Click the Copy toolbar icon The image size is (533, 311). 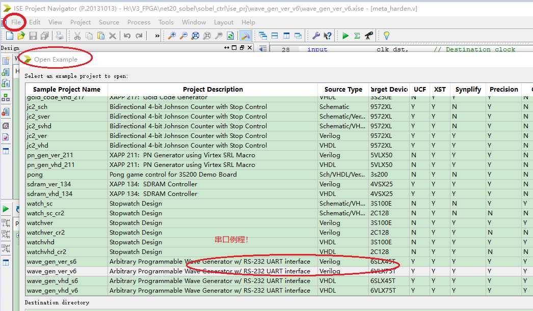[89, 36]
